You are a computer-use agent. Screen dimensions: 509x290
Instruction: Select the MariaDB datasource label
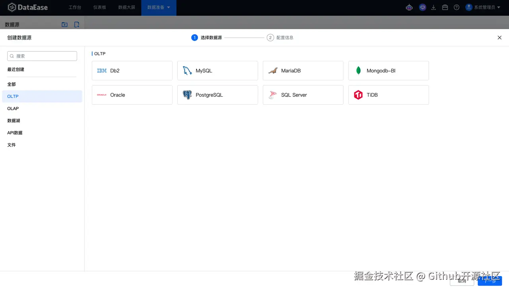291,71
